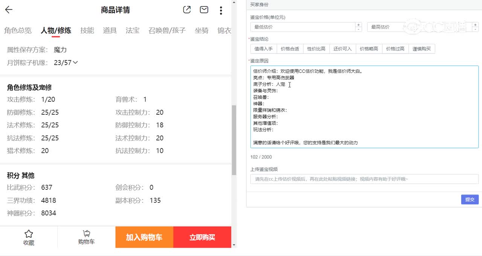Open the three-dot overflow menu

[x=221, y=10]
